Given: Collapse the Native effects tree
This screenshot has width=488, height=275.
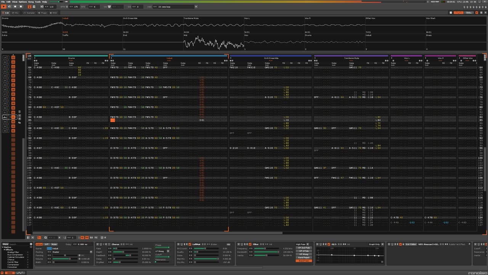Looking at the screenshot, I should tap(3, 247).
